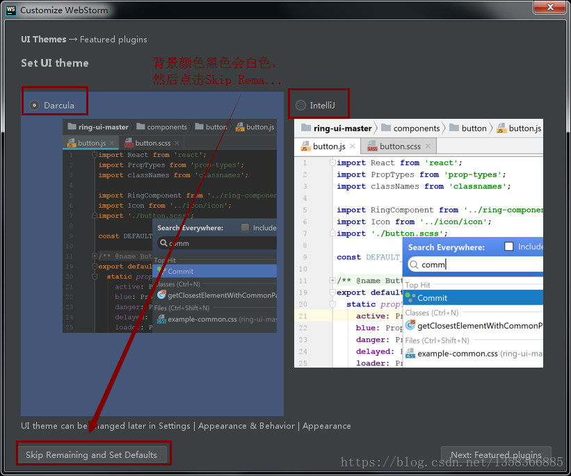Viewport: 571px width, 476px height.
Task: Close button.js tab in Darcula preview
Action: click(x=112, y=143)
